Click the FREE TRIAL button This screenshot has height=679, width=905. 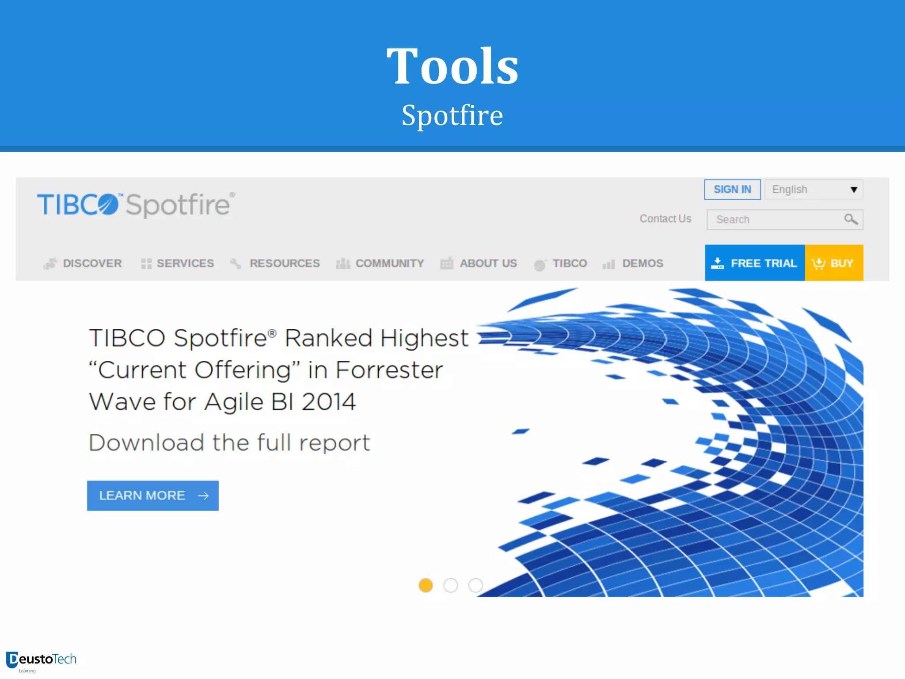pos(755,263)
